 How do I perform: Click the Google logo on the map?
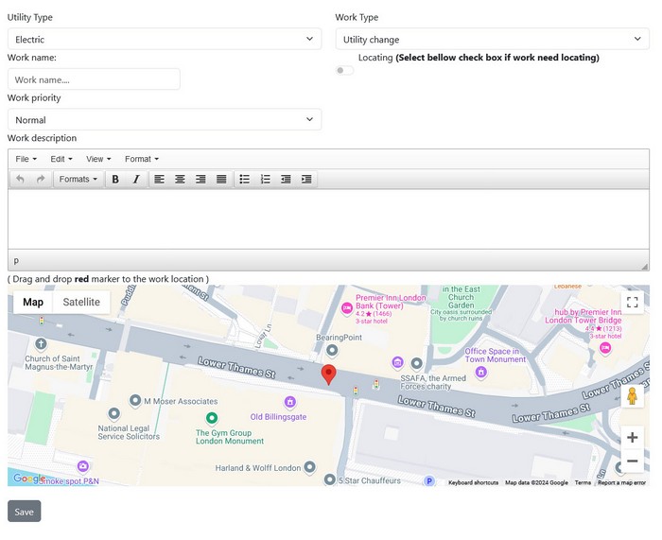click(x=29, y=479)
